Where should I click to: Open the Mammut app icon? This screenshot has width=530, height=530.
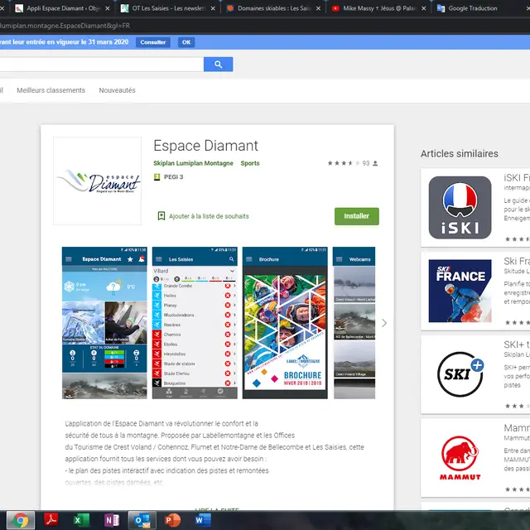(x=460, y=458)
